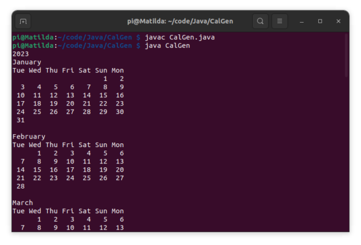Click the terminal title text

[180, 21]
